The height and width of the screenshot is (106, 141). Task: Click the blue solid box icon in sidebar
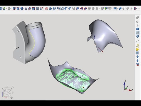point(138,29)
